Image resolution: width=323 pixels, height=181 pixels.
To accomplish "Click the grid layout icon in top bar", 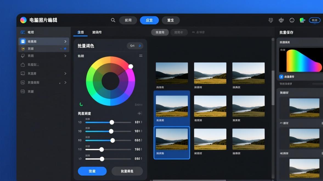I will point(271,20).
